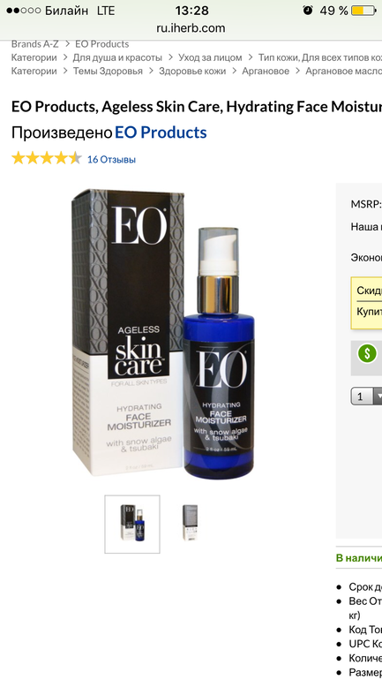The height and width of the screenshot is (680, 382).
Task: Open the quantity dropdown showing 1
Action: point(366,397)
